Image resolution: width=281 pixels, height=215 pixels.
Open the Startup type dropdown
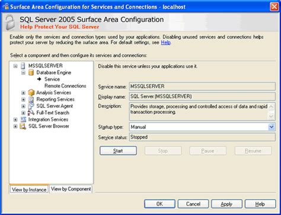point(272,127)
